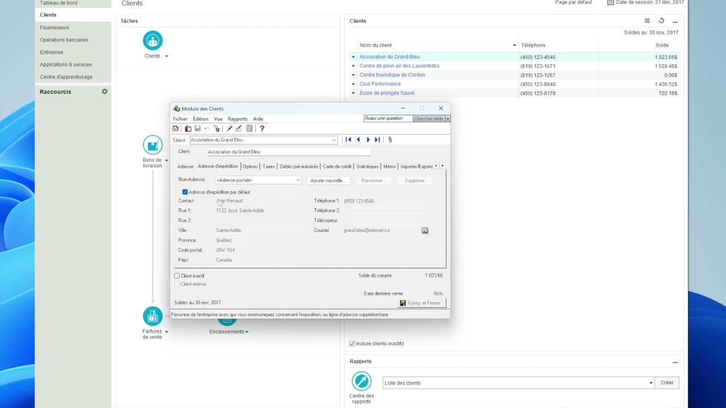Open the Édition menu
This screenshot has width=726, height=408.
click(x=200, y=119)
